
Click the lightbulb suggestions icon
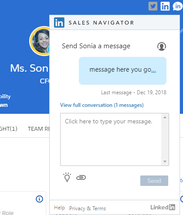pyautogui.click(x=67, y=177)
